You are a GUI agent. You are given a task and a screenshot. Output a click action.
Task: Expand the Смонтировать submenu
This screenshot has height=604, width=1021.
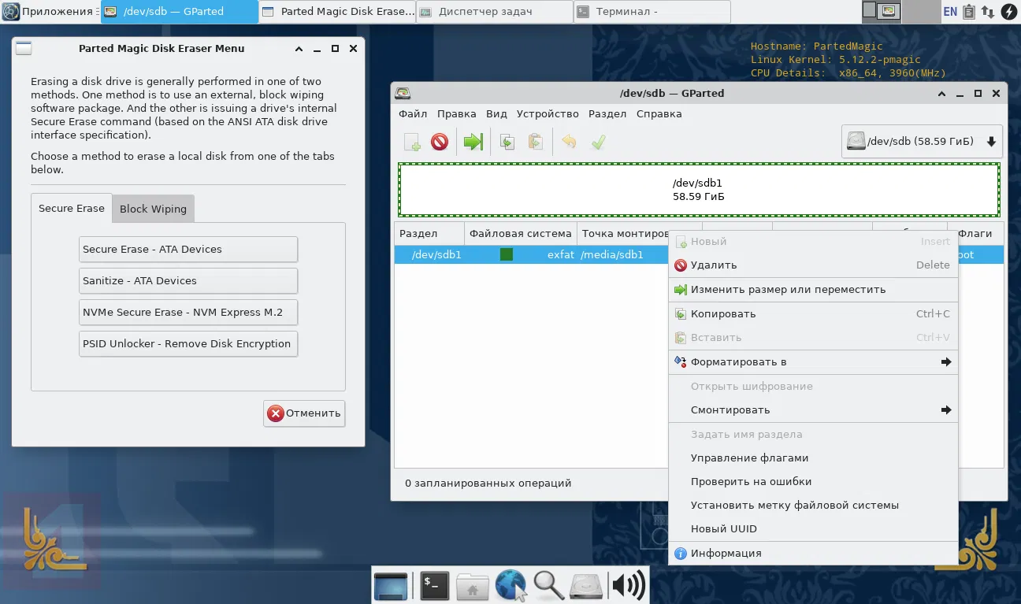click(x=813, y=410)
